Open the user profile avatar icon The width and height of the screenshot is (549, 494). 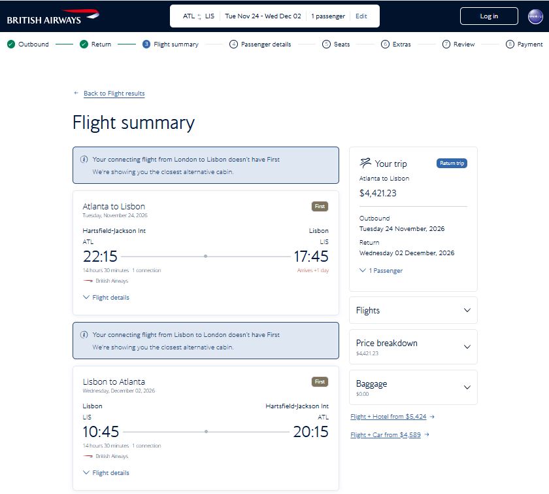click(535, 16)
